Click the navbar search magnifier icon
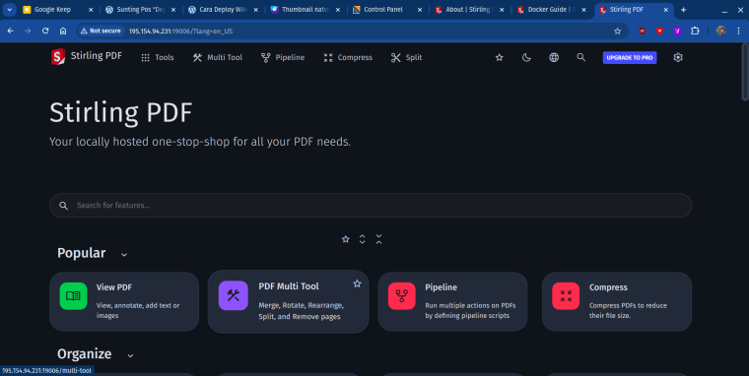Screen dimensions: 749x376 pyautogui.click(x=580, y=57)
